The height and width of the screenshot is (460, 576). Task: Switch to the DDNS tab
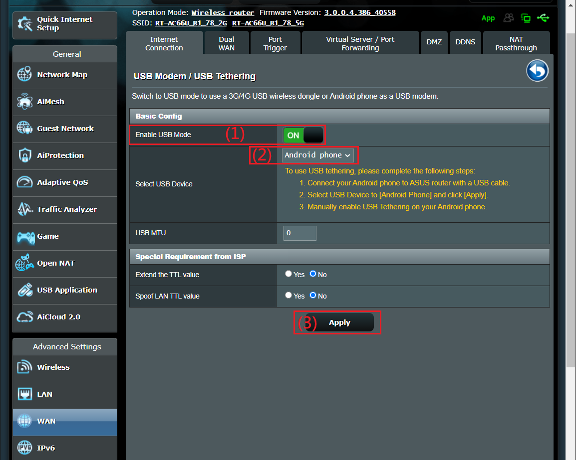click(465, 42)
